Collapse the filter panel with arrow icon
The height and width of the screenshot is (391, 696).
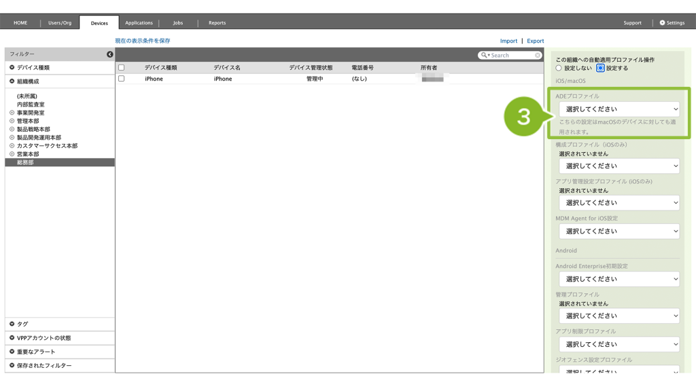point(110,54)
